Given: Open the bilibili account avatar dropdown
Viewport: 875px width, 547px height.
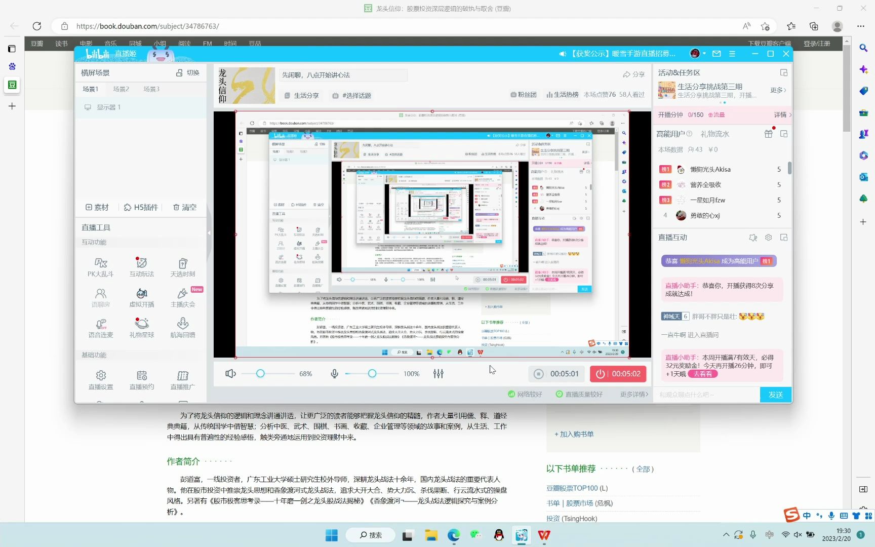Looking at the screenshot, I should (698, 54).
